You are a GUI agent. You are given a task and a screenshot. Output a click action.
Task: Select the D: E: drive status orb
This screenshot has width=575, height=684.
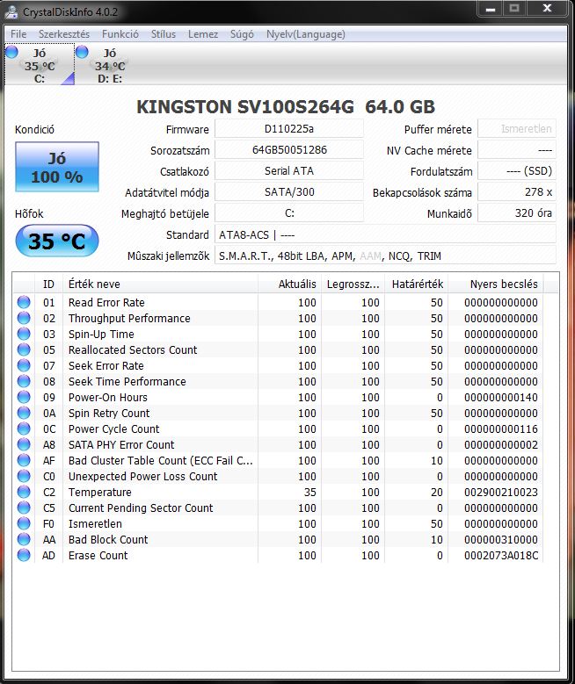tap(82, 52)
